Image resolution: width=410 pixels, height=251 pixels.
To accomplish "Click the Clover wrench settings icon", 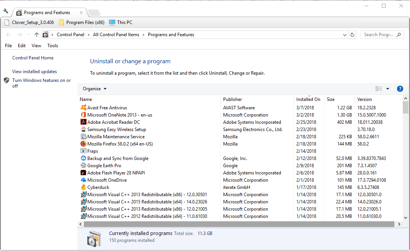I will point(6,11).
